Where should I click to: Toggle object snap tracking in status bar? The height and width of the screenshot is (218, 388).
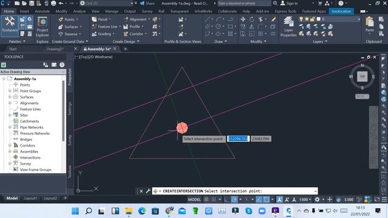pyautogui.click(x=259, y=199)
